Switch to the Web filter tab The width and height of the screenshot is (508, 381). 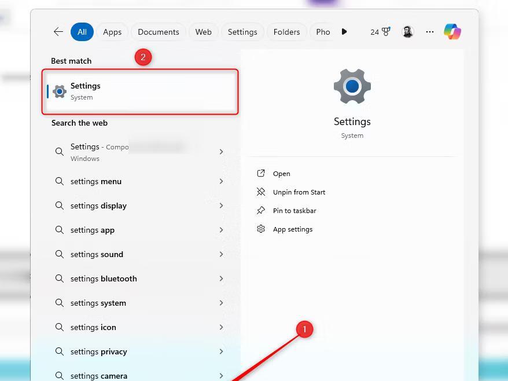coord(203,32)
